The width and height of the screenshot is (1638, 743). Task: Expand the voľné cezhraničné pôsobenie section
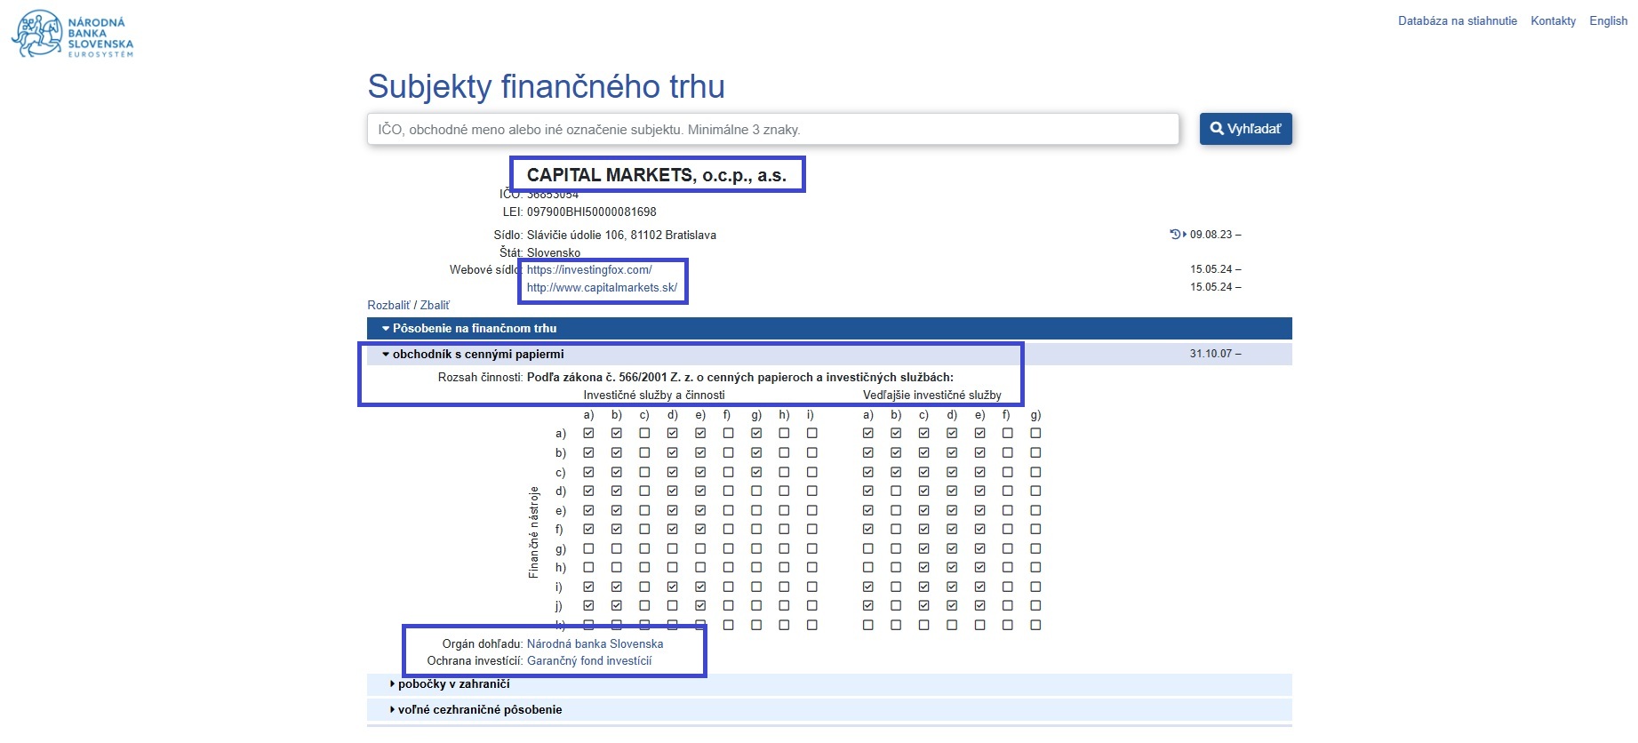point(829,710)
